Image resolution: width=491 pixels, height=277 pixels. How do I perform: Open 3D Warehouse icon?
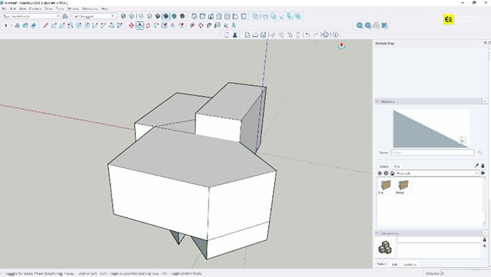pyautogui.click(x=360, y=25)
